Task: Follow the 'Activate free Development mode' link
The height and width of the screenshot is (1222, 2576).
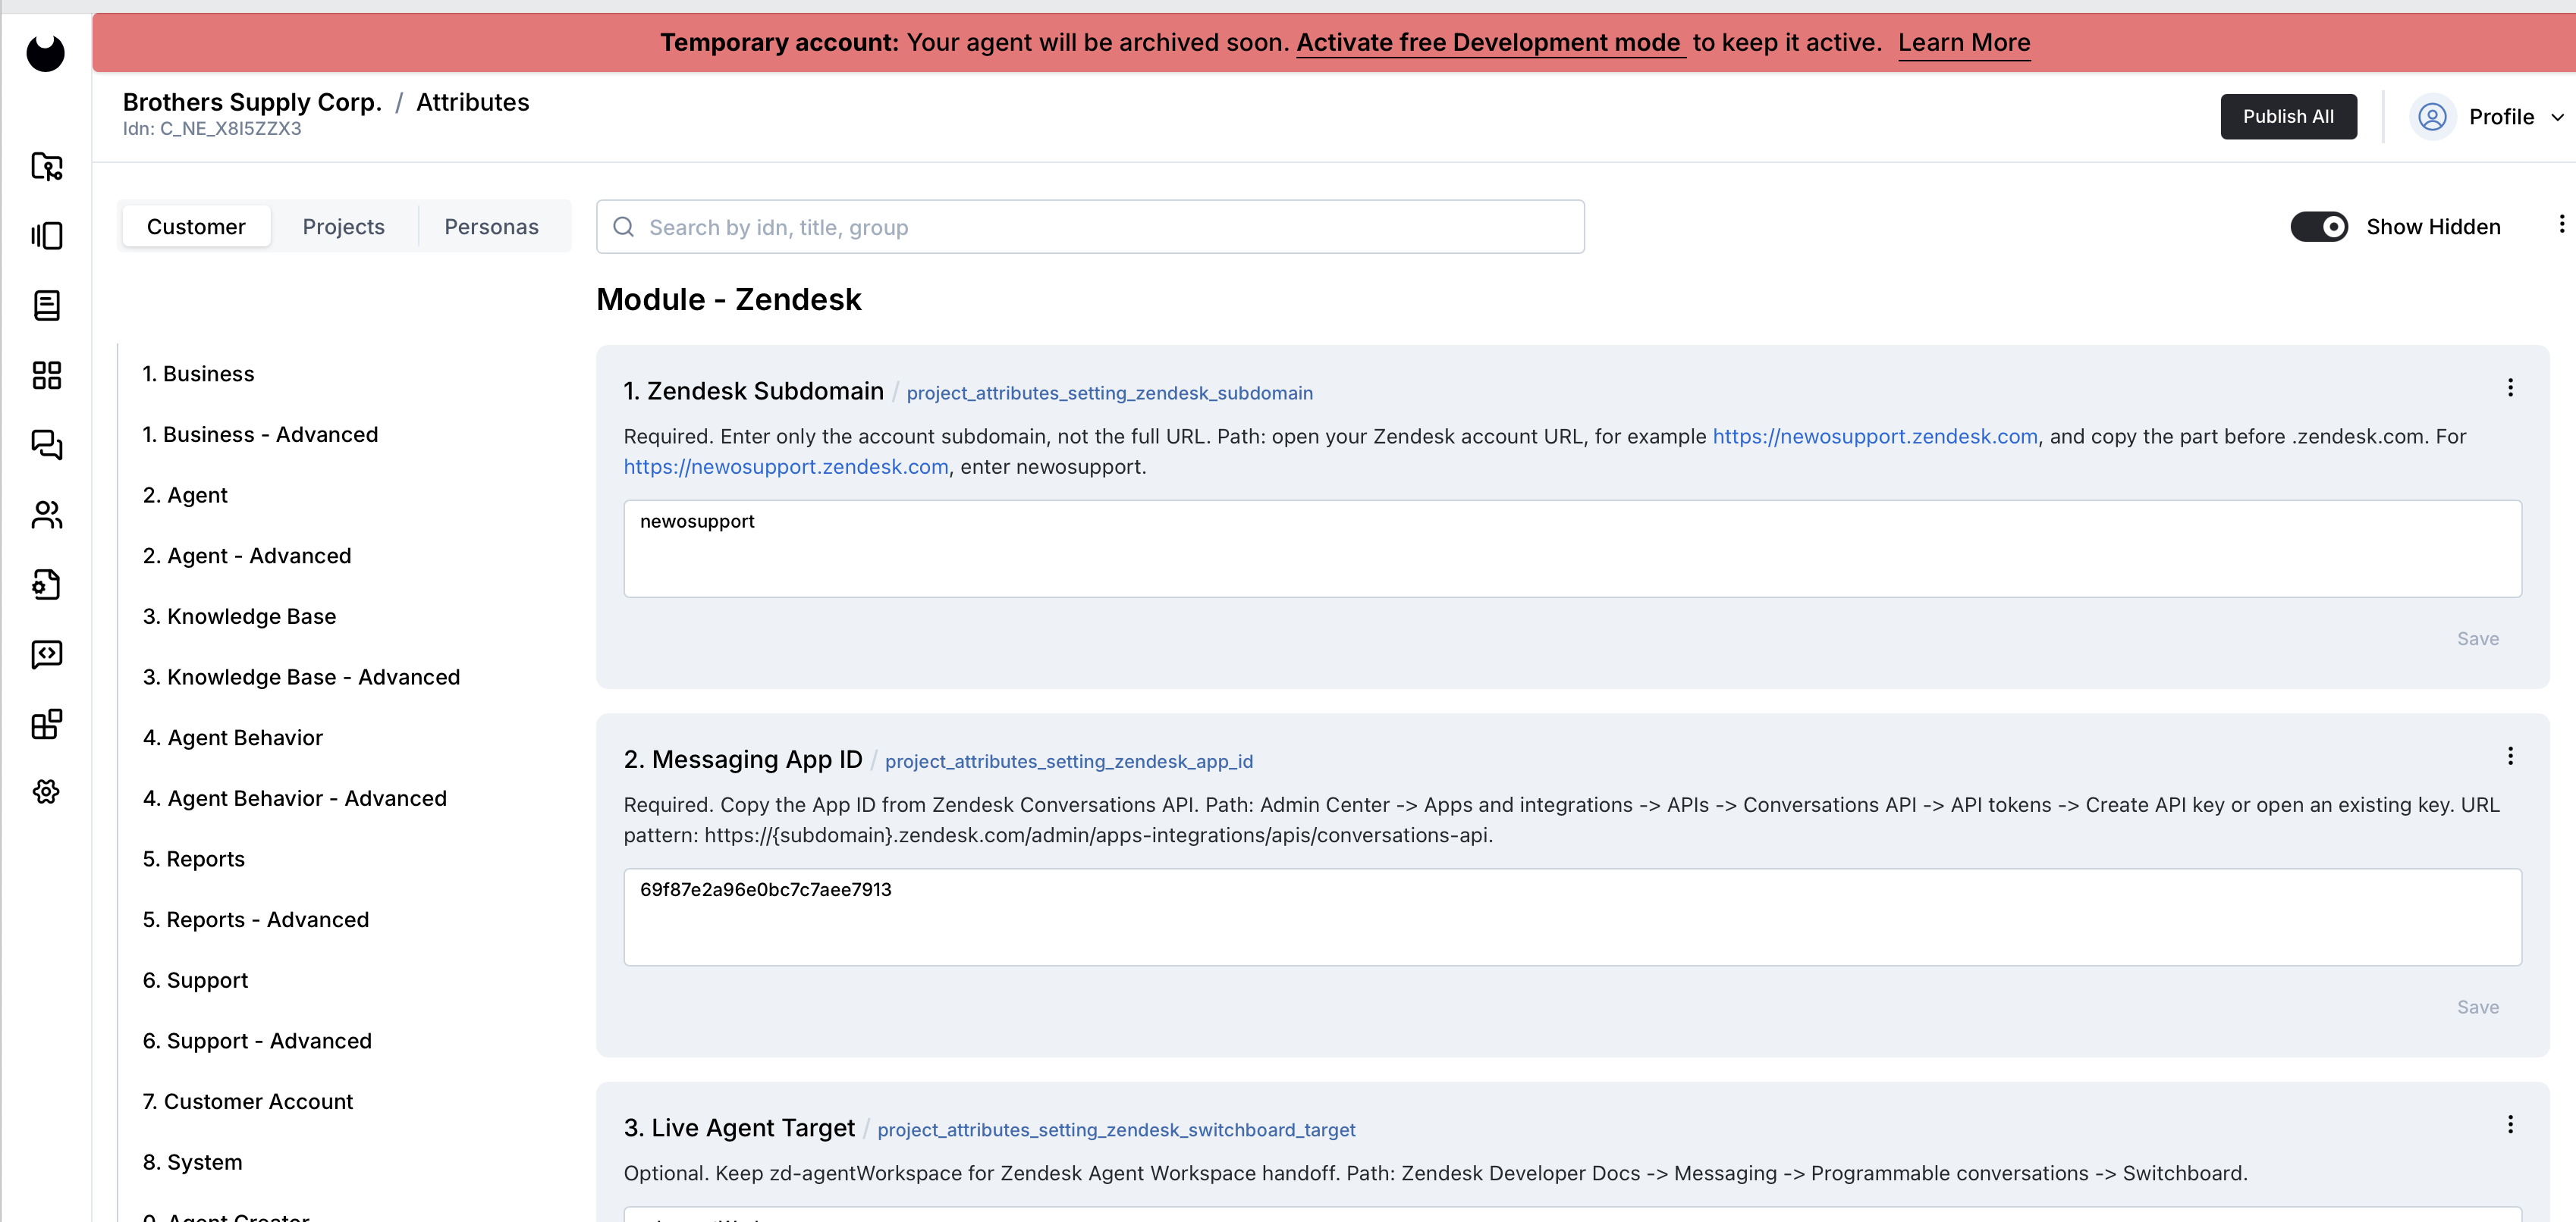Action: pos(1489,43)
